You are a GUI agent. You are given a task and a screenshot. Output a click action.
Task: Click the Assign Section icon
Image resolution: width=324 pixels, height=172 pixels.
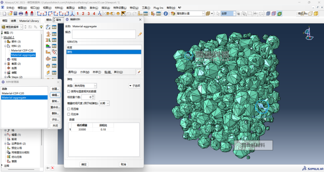[x=48, y=40]
